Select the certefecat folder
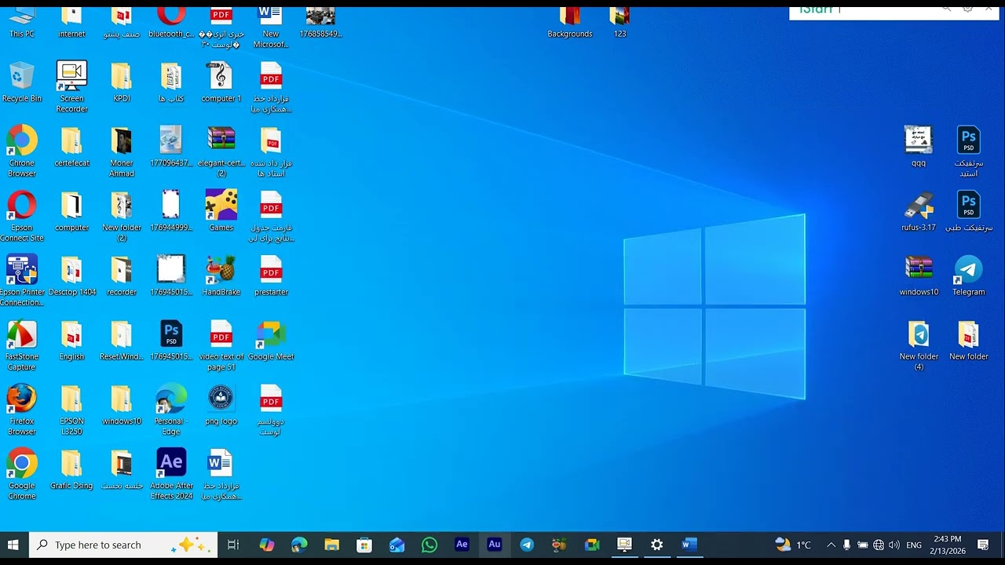This screenshot has width=1005, height=565. coord(71,147)
